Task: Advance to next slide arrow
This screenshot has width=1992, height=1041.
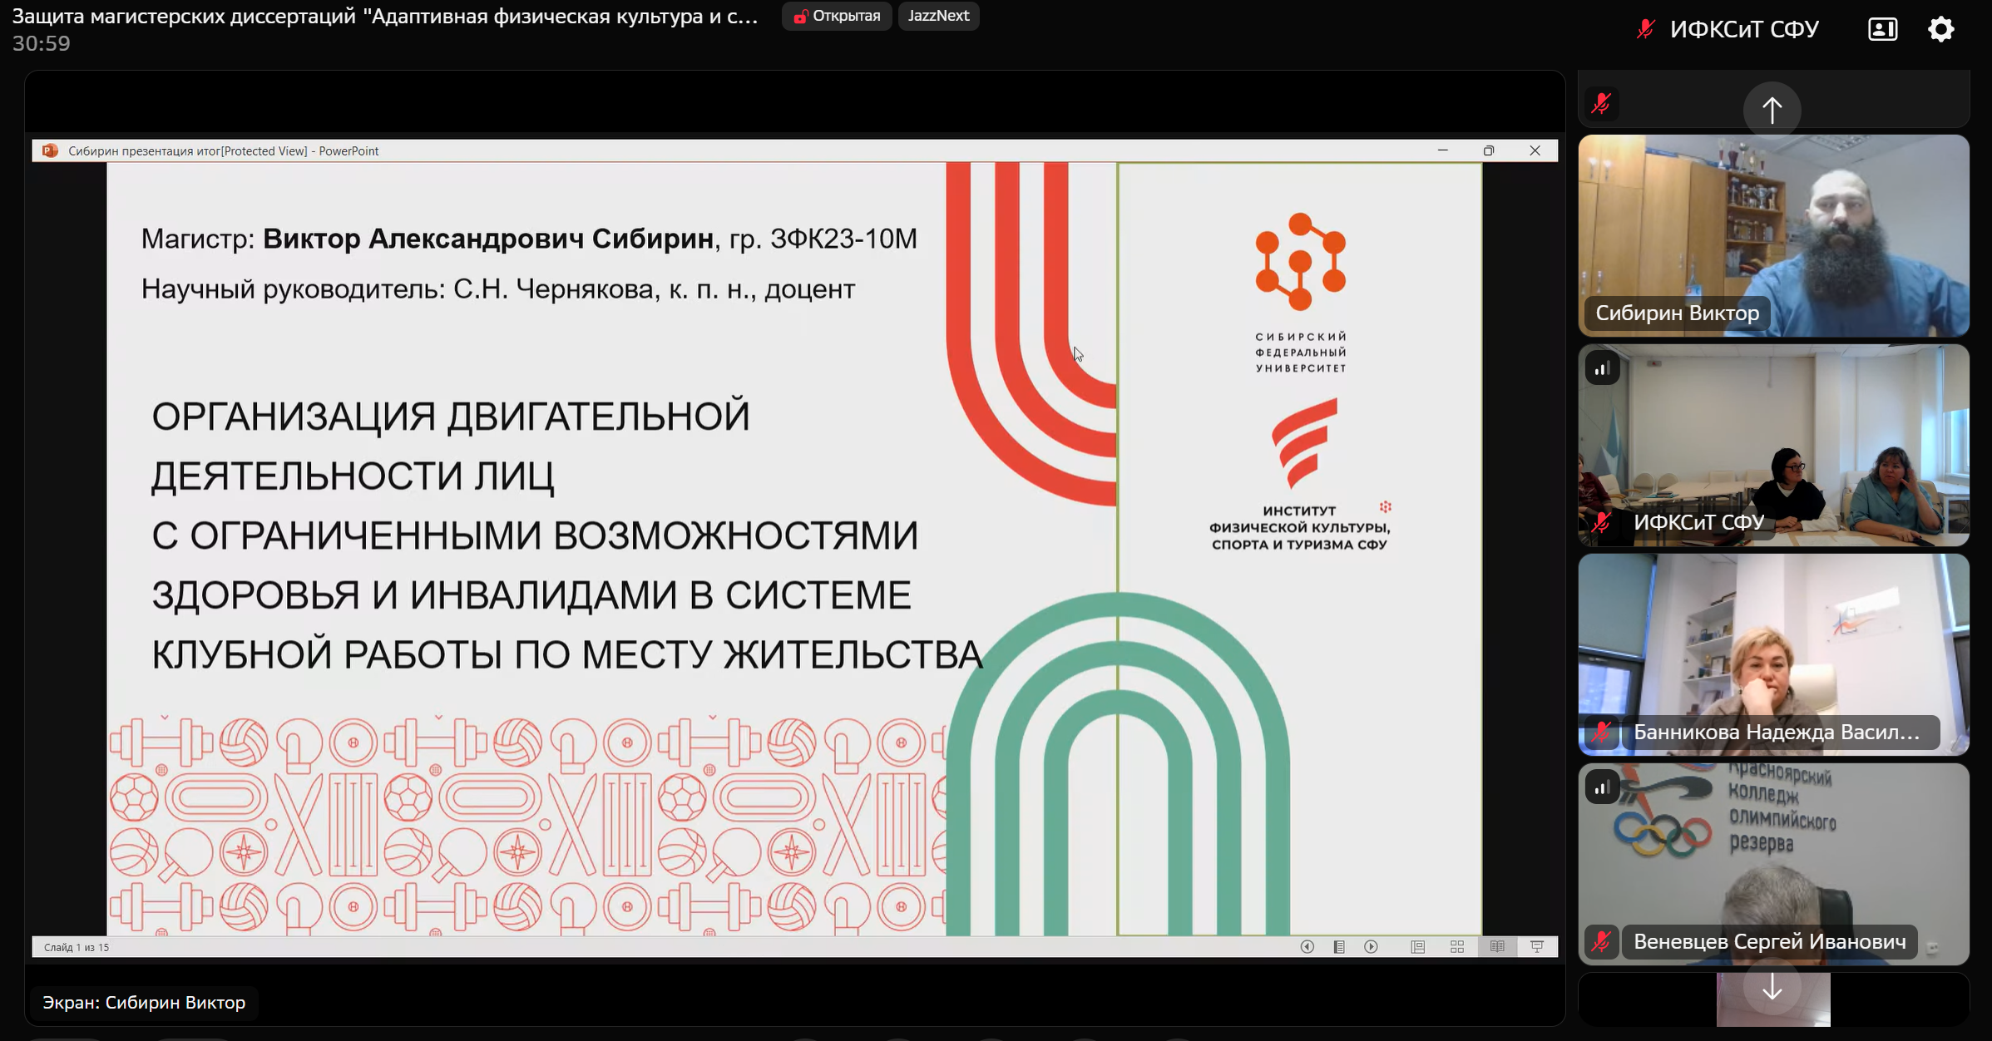Action: (x=1371, y=947)
